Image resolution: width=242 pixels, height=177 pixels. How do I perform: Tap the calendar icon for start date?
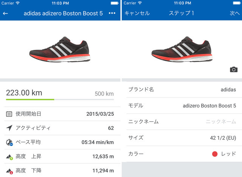9,114
